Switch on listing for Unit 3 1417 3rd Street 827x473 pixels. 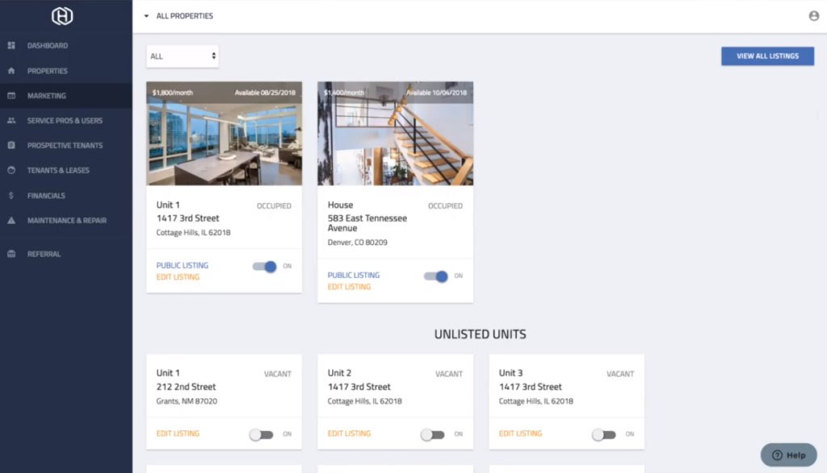[x=604, y=434]
